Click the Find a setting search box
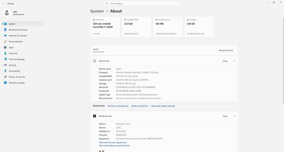The image size is (284, 152). click(142, 3)
